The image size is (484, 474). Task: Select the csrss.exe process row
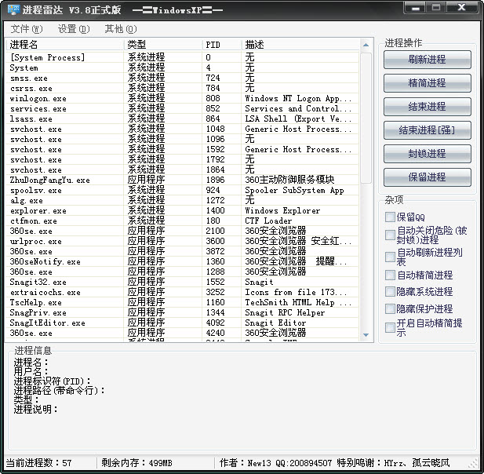183,88
